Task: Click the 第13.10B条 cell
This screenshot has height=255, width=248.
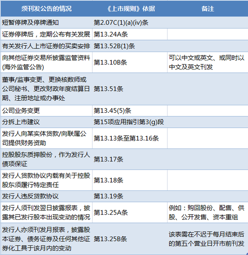Action: 130,62
